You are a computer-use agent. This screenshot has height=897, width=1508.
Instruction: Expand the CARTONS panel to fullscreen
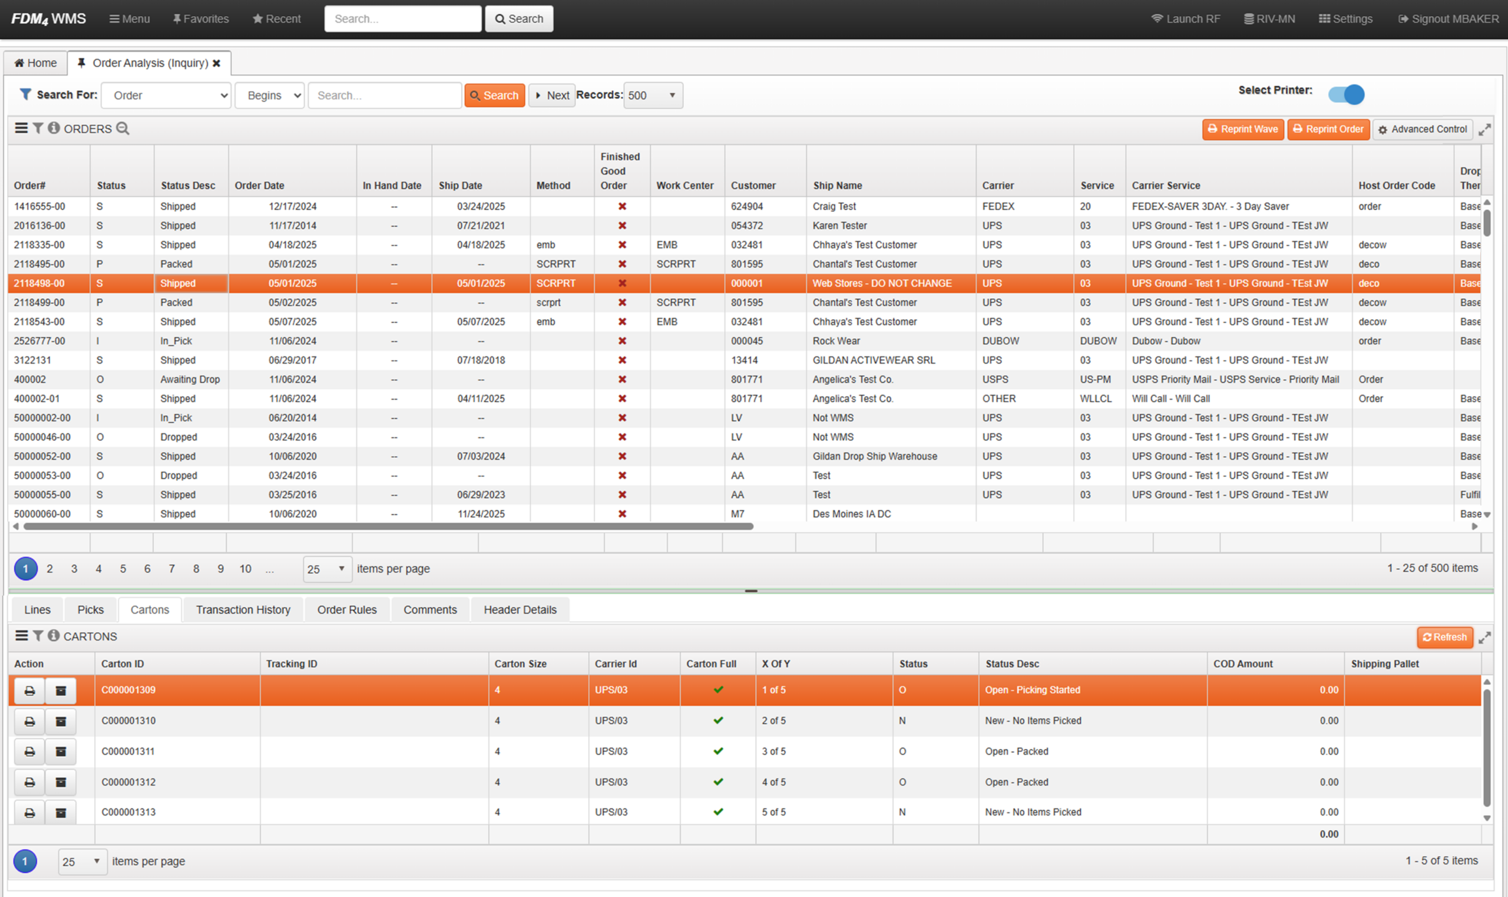tap(1484, 637)
